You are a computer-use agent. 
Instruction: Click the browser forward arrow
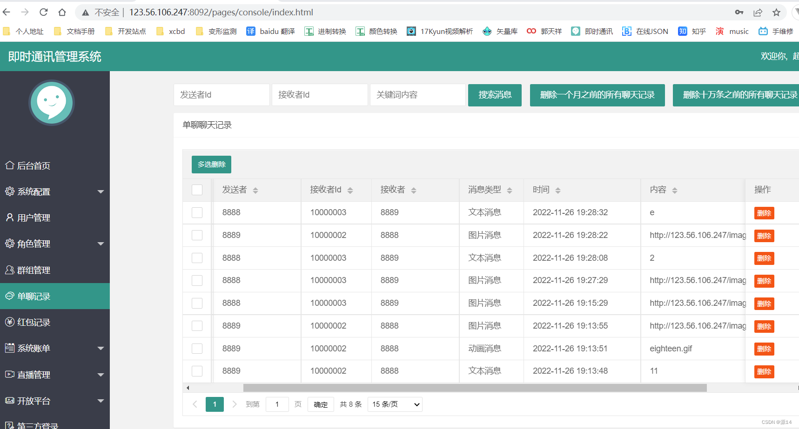[x=25, y=12]
